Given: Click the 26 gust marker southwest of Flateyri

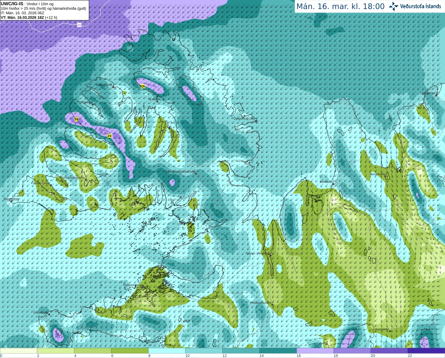Looking at the screenshot, I should tap(76, 119).
